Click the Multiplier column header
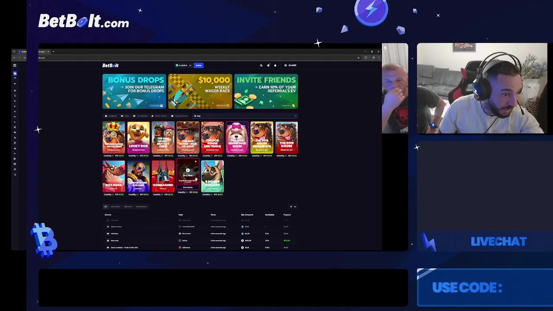 pos(270,215)
